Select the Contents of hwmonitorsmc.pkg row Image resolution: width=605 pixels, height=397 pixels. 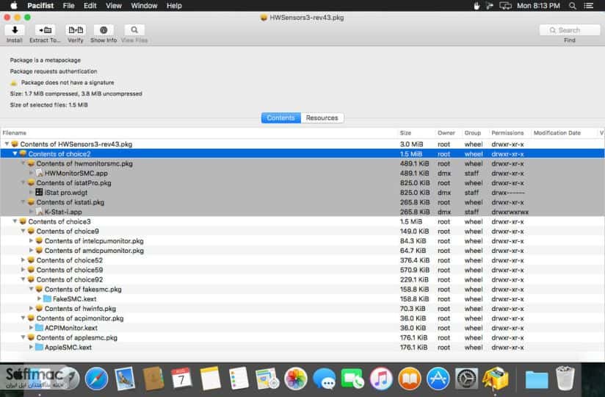click(x=302, y=163)
